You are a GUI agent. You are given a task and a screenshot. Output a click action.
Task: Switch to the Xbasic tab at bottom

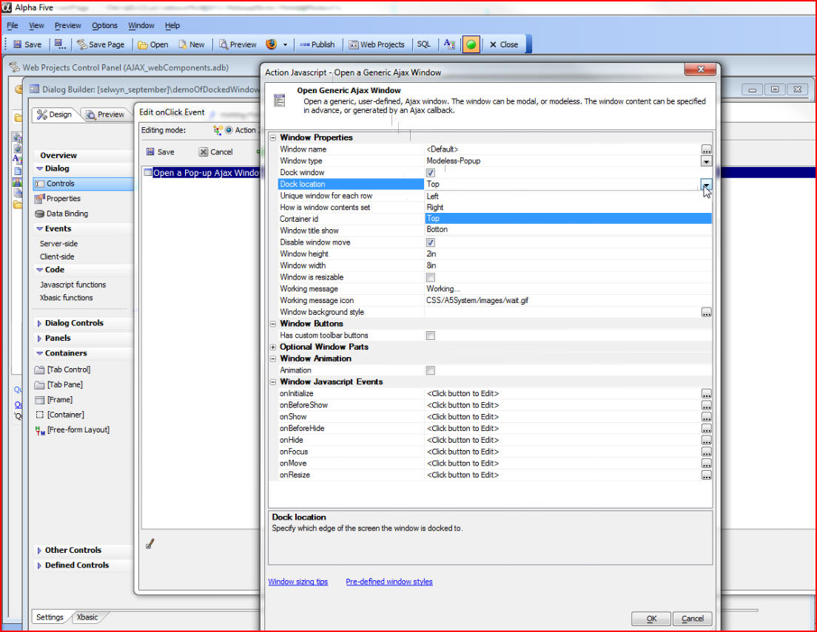click(87, 617)
